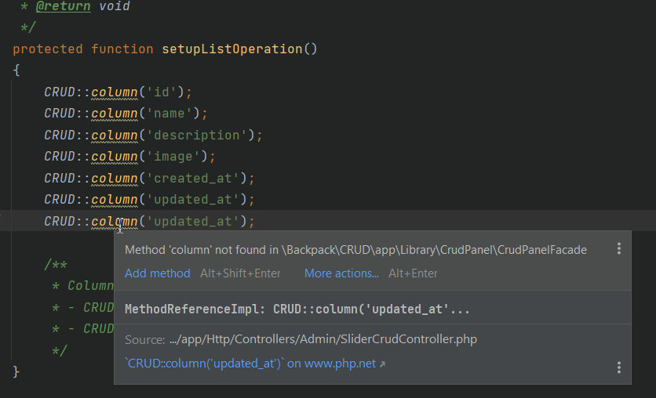Click 'column' in the CRUD::column('image') line
Viewport: 656px width, 398px height.
(115, 157)
